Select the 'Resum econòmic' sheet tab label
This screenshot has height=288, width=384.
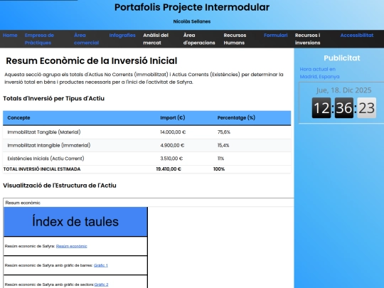coord(23,203)
